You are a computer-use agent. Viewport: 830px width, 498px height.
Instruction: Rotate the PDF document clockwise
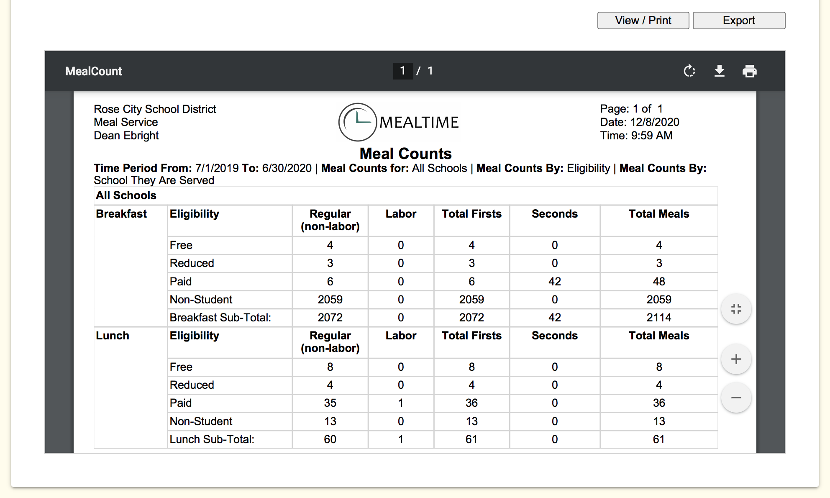(689, 71)
